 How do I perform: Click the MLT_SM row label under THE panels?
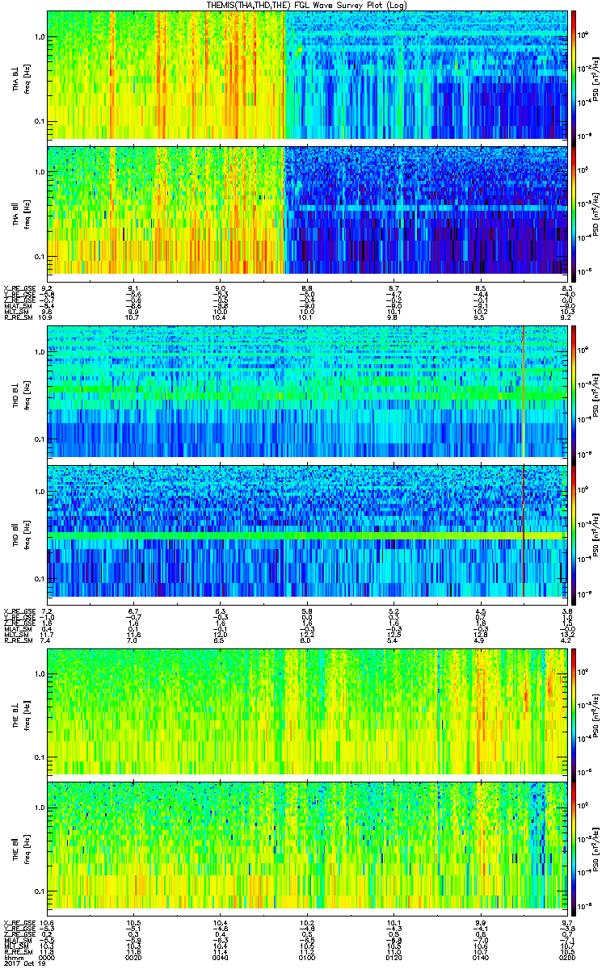[x=15, y=946]
